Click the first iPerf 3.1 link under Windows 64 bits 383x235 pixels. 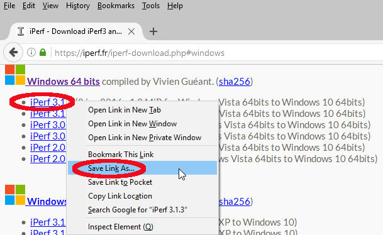(x=48, y=102)
